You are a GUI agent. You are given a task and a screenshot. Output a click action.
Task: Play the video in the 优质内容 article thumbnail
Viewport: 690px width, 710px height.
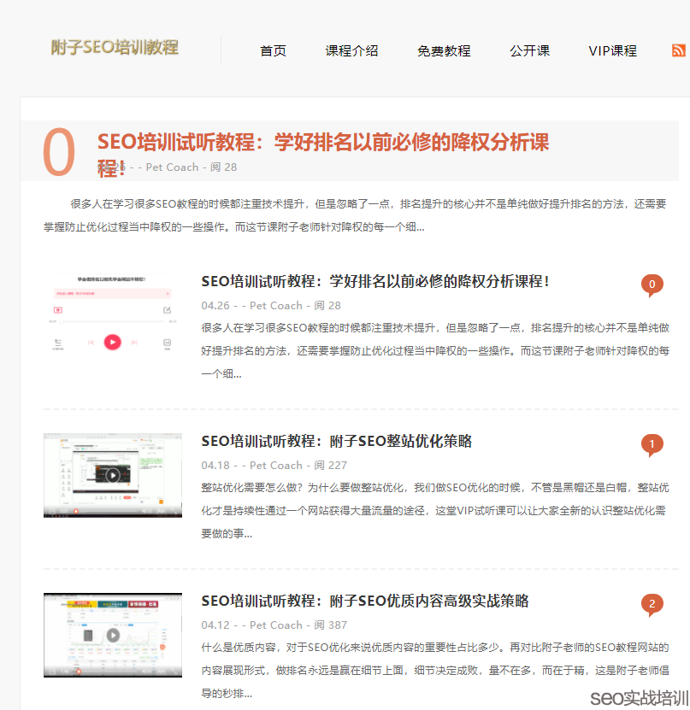(x=112, y=634)
